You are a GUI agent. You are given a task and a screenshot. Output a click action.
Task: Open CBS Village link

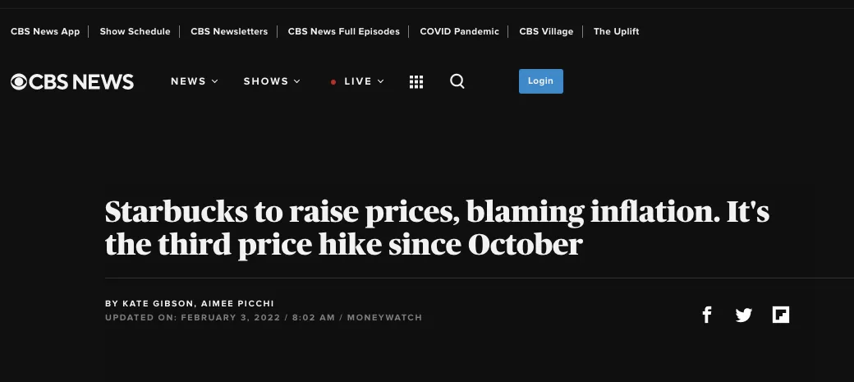546,31
